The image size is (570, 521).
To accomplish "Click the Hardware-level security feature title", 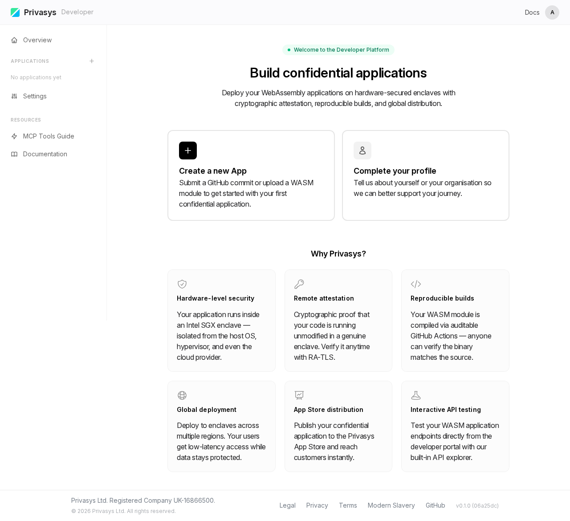I will (216, 298).
